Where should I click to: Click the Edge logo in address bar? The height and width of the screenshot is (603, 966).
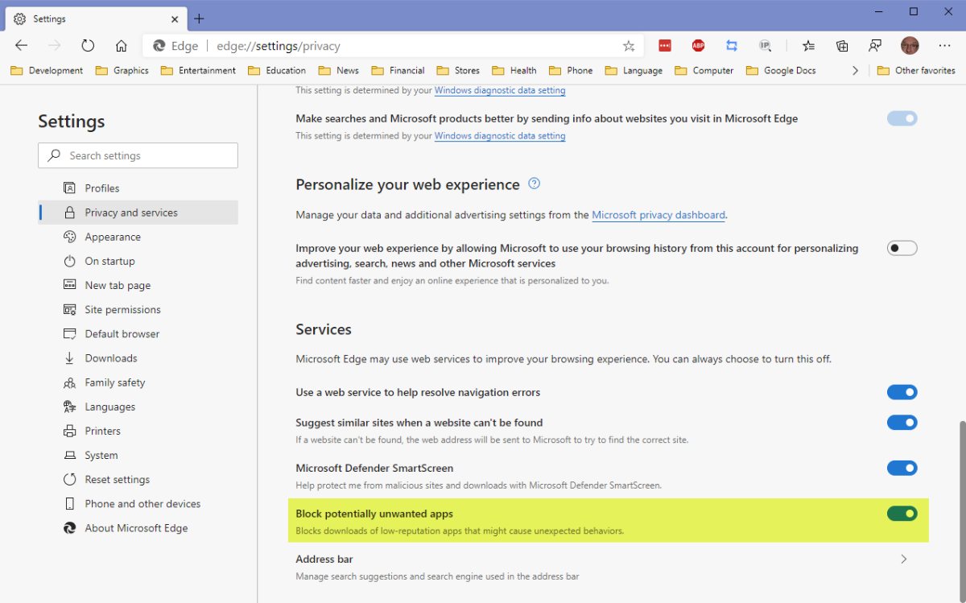pos(159,46)
